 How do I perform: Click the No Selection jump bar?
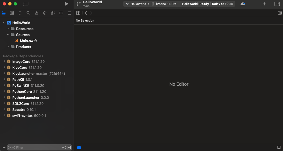tap(85, 20)
